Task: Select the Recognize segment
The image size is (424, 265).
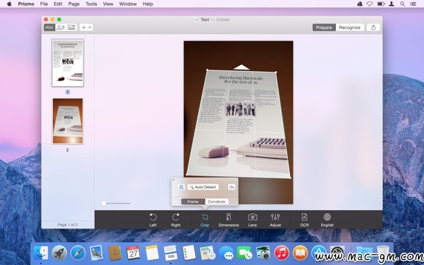Action: point(349,27)
